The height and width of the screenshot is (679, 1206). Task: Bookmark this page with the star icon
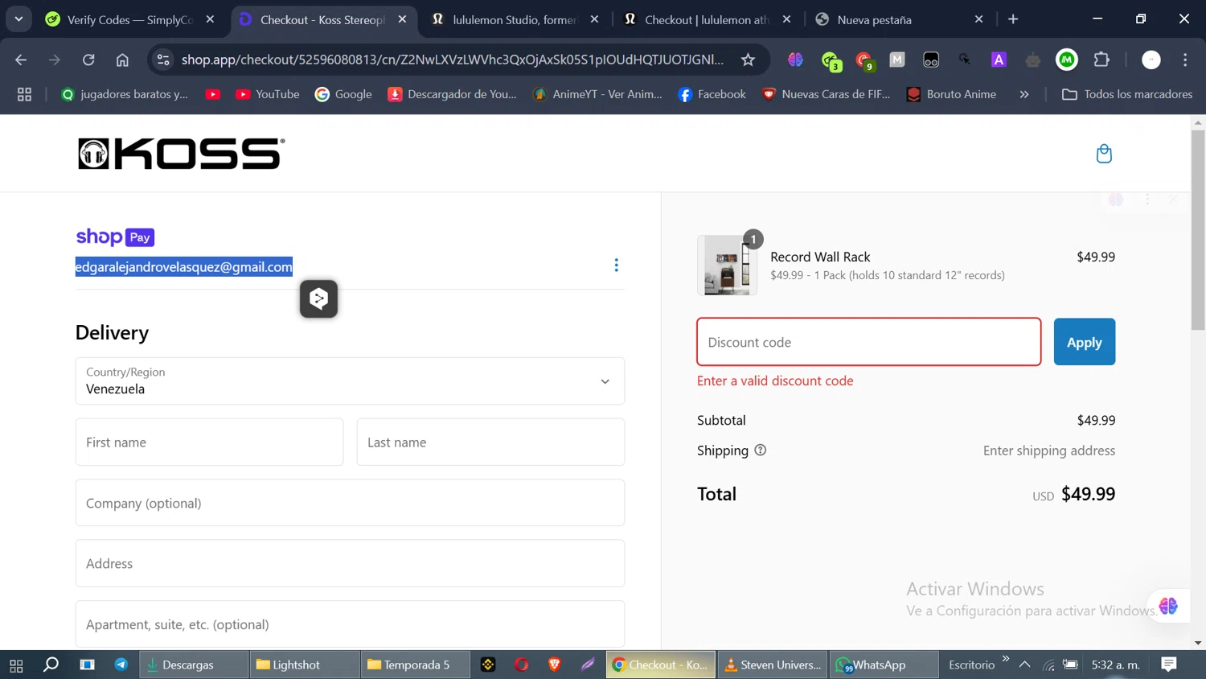[x=748, y=60]
